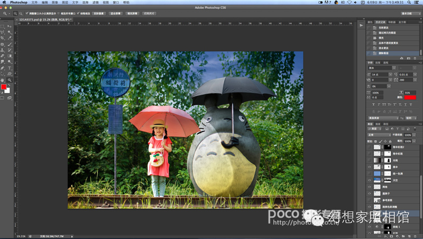This screenshot has height=239, width=423.
Task: Click the 填充屏幕 button
Action: pyautogui.click(x=132, y=14)
